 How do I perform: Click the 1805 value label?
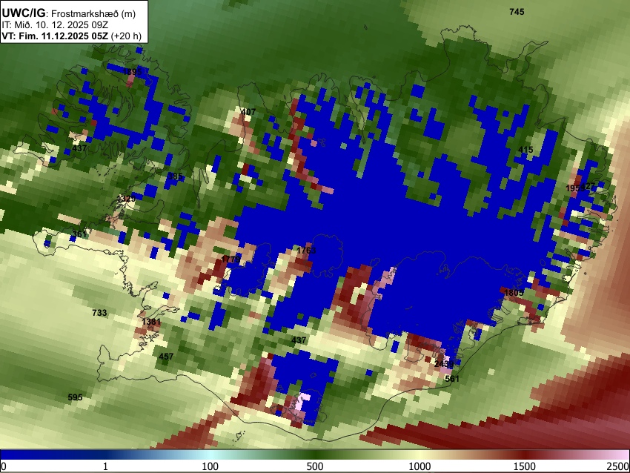[x=514, y=293]
